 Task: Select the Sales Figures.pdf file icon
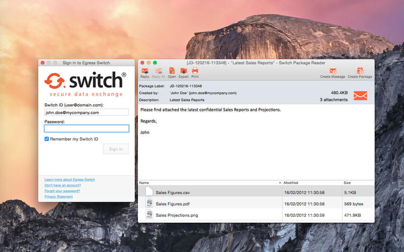[x=149, y=203]
